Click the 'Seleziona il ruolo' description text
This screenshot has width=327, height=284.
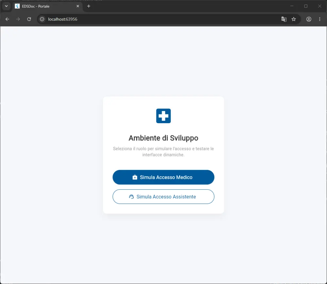163,152
